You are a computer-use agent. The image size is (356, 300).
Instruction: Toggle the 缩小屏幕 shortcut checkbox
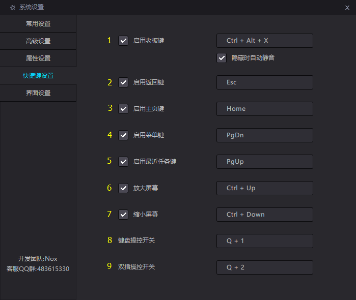coord(123,215)
